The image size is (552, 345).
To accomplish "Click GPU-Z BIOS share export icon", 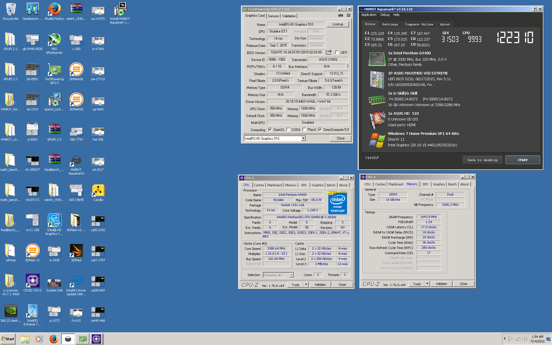I will 329,52.
